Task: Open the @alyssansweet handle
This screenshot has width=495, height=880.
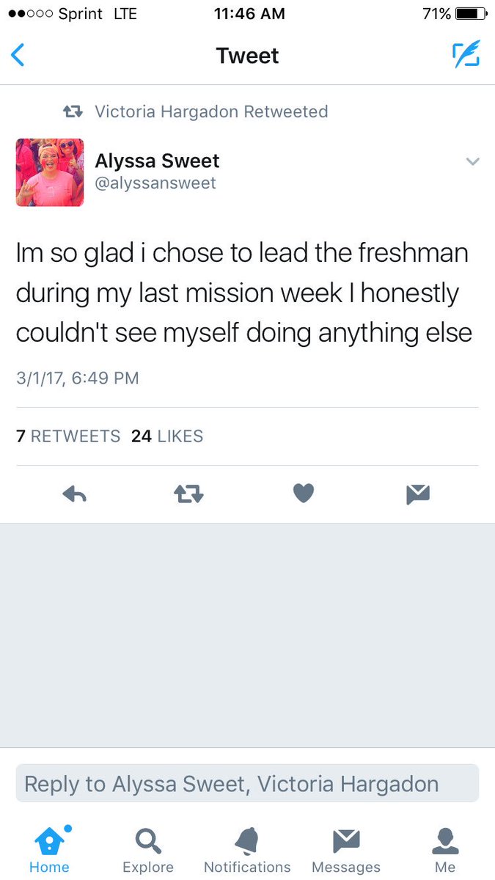Action: click(x=155, y=183)
